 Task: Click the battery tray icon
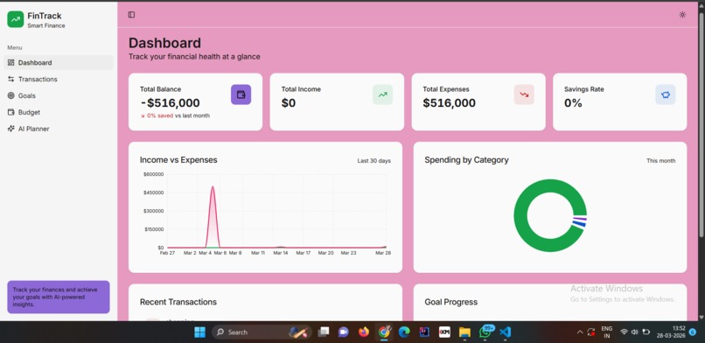646,332
